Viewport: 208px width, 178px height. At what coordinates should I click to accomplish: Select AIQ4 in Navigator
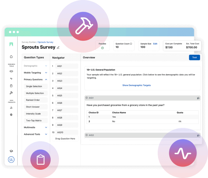67,88
